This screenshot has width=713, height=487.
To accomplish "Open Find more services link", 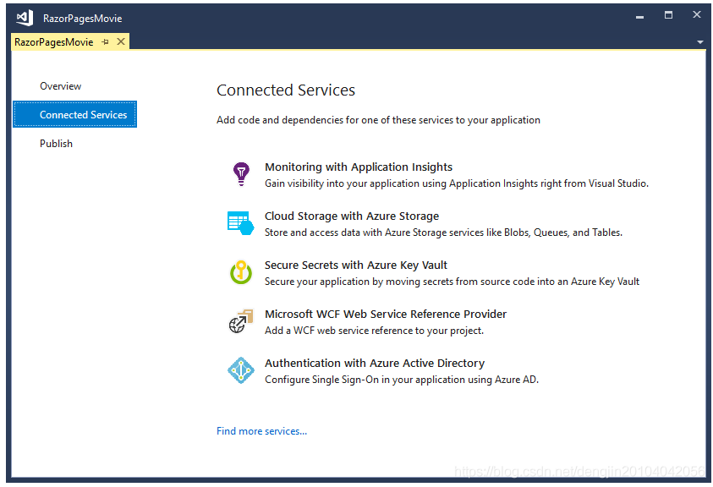I will (x=261, y=431).
